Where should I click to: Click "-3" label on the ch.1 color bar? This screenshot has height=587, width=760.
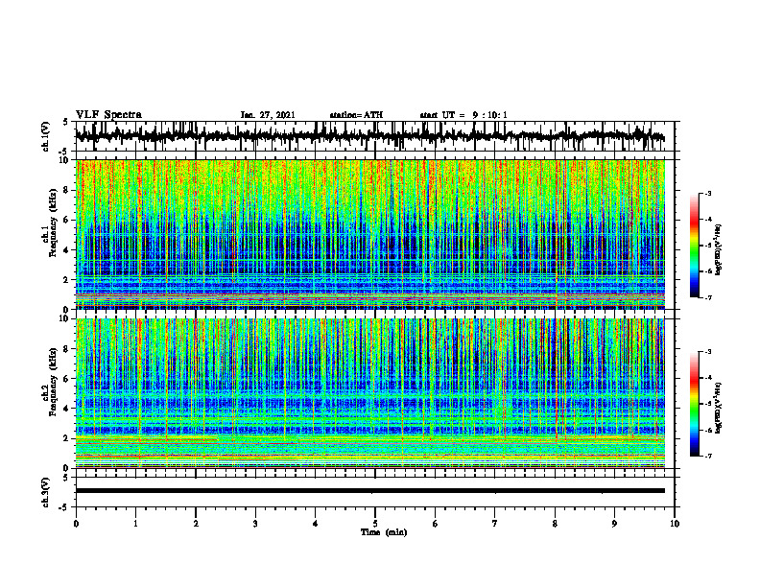click(x=708, y=193)
